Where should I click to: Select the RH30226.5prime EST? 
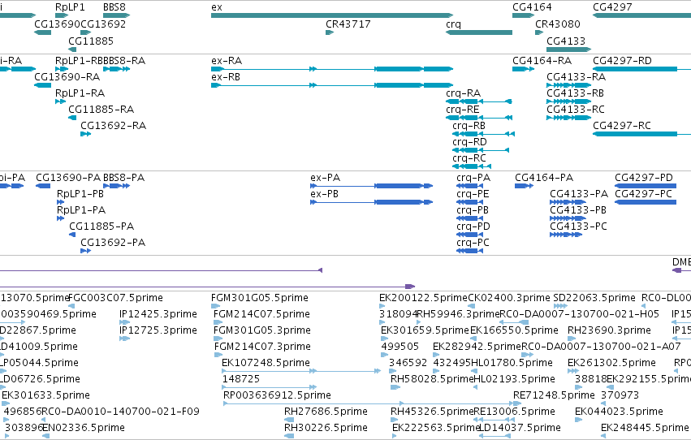[x=289, y=436]
